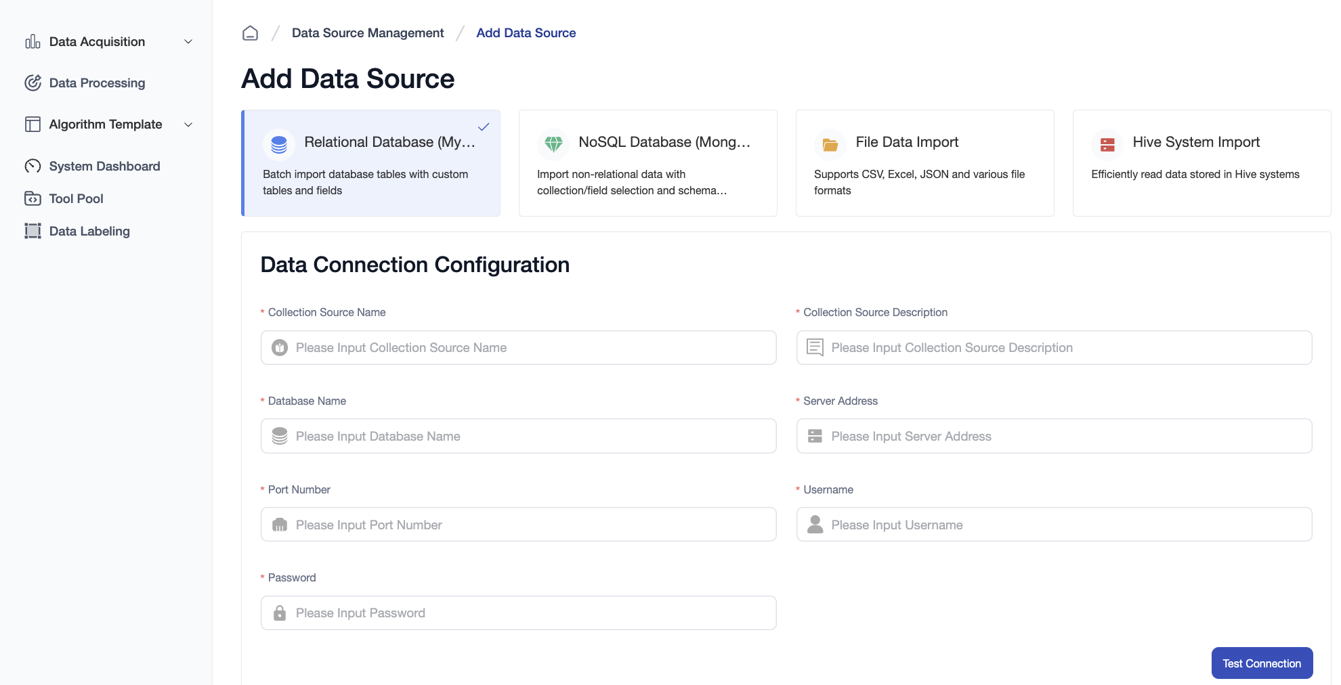1341x685 pixels.
Task: Expand the Algorithm Template menu chevron
Action: [x=188, y=125]
